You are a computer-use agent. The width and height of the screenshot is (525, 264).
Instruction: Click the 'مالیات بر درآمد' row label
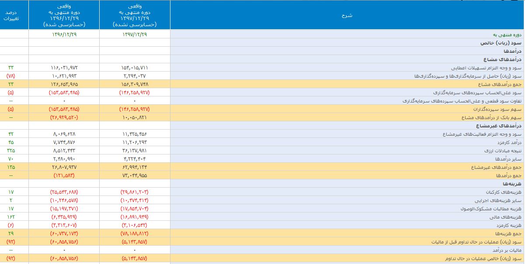click(x=507, y=250)
